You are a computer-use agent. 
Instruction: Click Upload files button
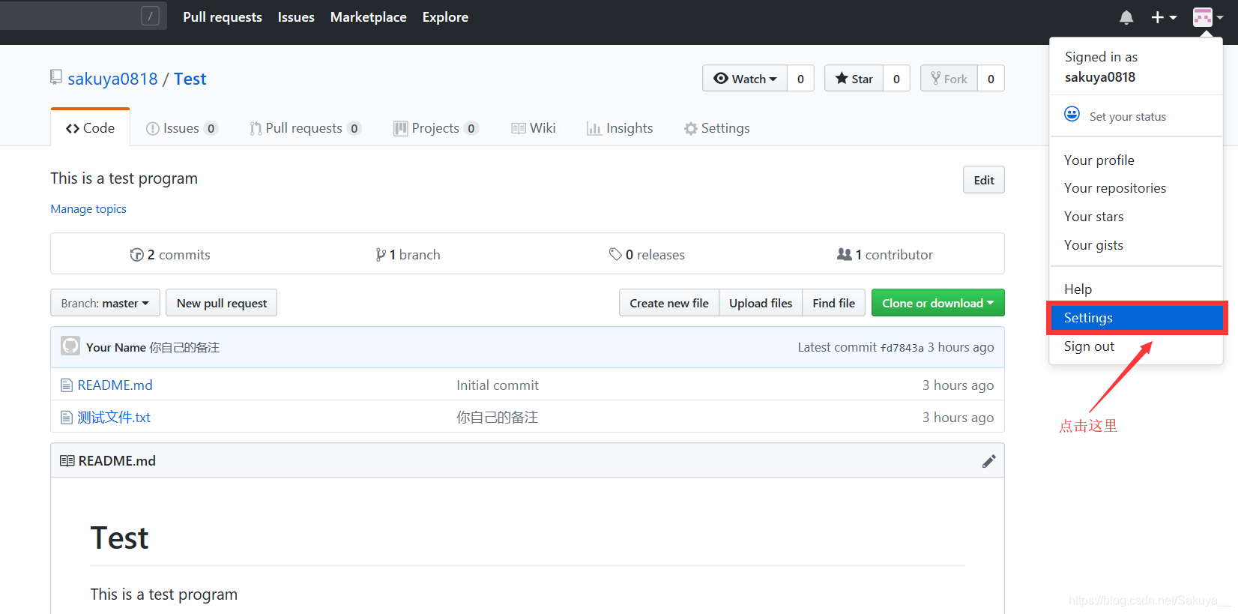point(761,303)
